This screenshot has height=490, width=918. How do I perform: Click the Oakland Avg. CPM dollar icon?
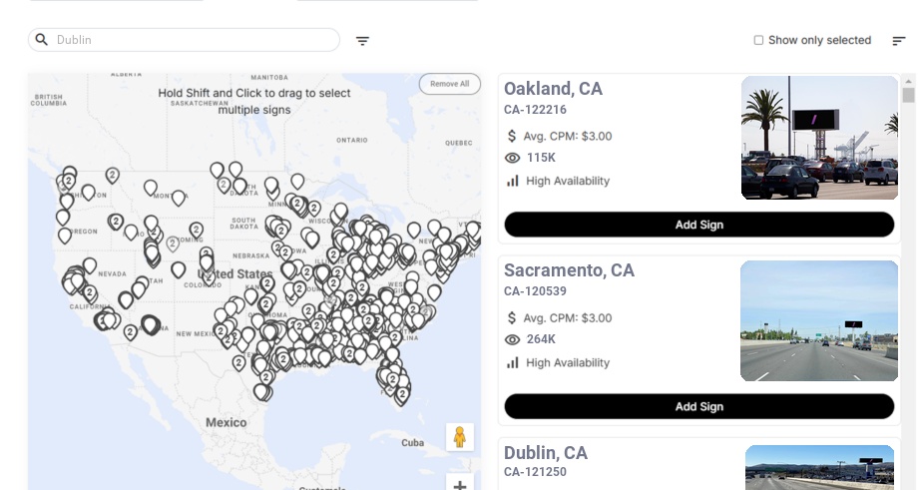click(x=512, y=136)
